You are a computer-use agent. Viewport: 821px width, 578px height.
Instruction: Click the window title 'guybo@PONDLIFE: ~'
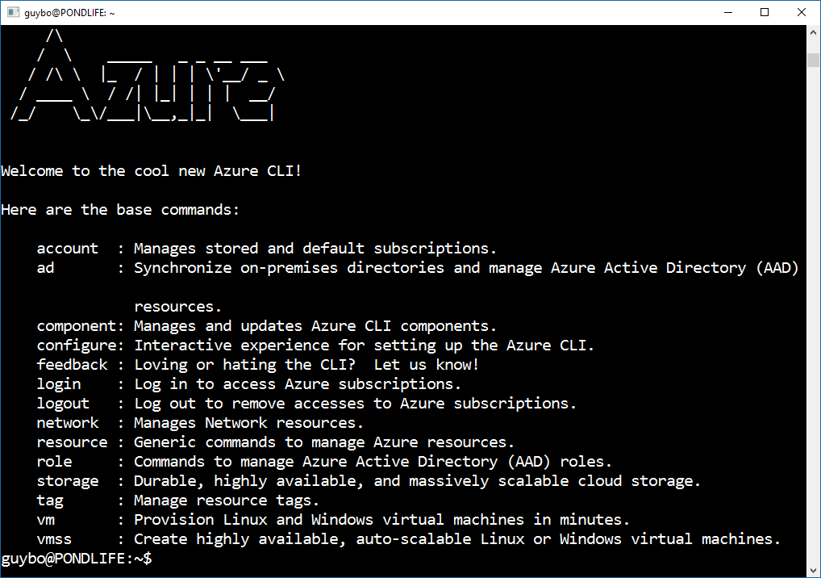tap(69, 13)
